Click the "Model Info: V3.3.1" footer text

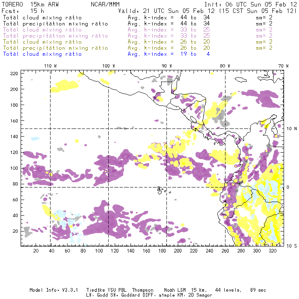click(54, 290)
